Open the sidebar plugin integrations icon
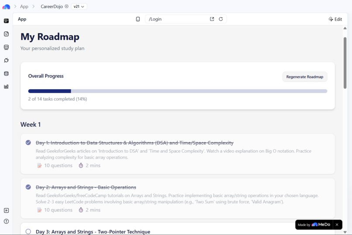 [x=6, y=60]
